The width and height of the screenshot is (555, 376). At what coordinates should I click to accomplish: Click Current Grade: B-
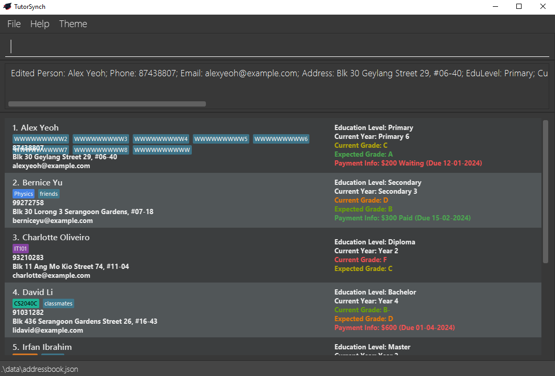362,310
